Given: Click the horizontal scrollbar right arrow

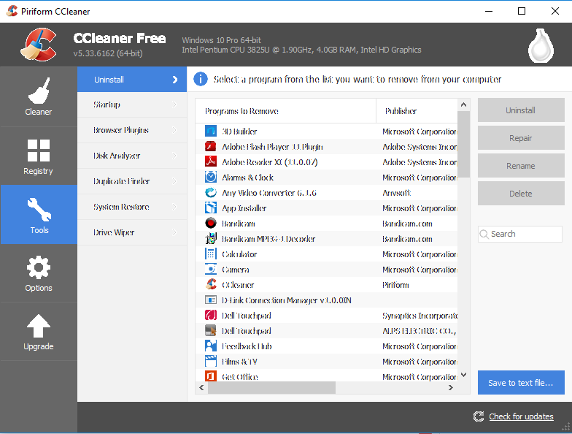Looking at the screenshot, I should point(451,387).
